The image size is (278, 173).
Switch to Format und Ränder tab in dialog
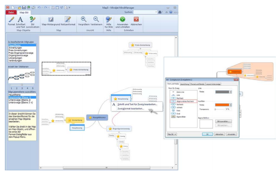click(197, 84)
